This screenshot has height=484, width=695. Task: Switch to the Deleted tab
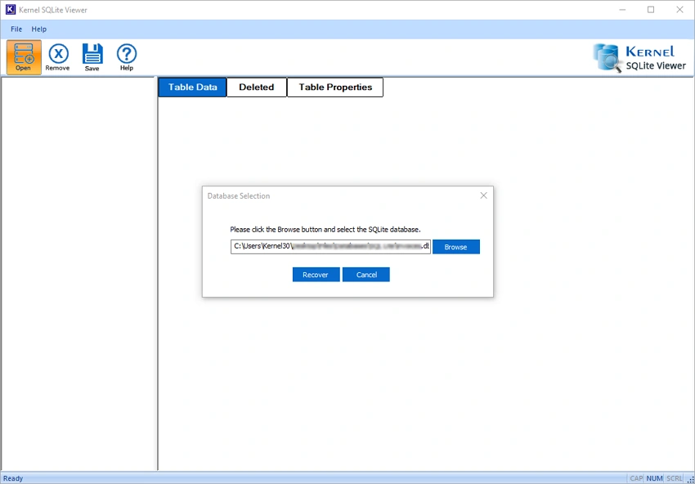click(x=257, y=87)
